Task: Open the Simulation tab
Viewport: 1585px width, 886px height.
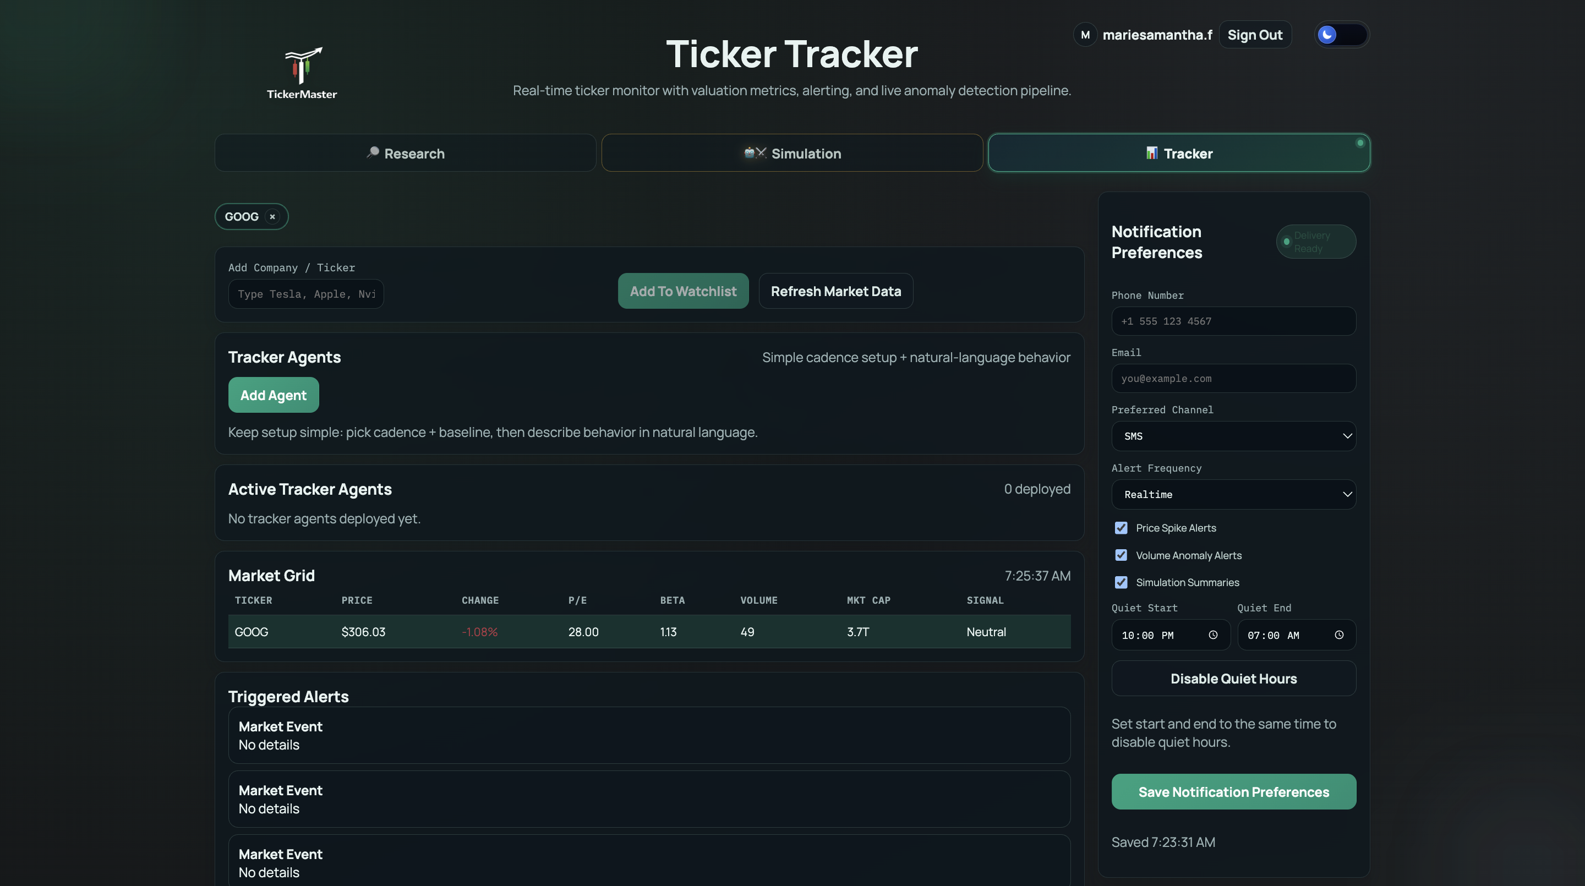Action: pos(792,153)
